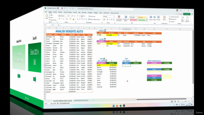Click the Windows Start button in taskbar
The image size is (204, 115).
pos(113,106)
